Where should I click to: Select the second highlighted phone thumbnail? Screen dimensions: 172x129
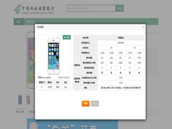[28, 99]
